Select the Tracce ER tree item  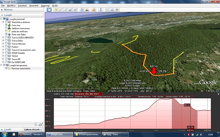click(16, 59)
